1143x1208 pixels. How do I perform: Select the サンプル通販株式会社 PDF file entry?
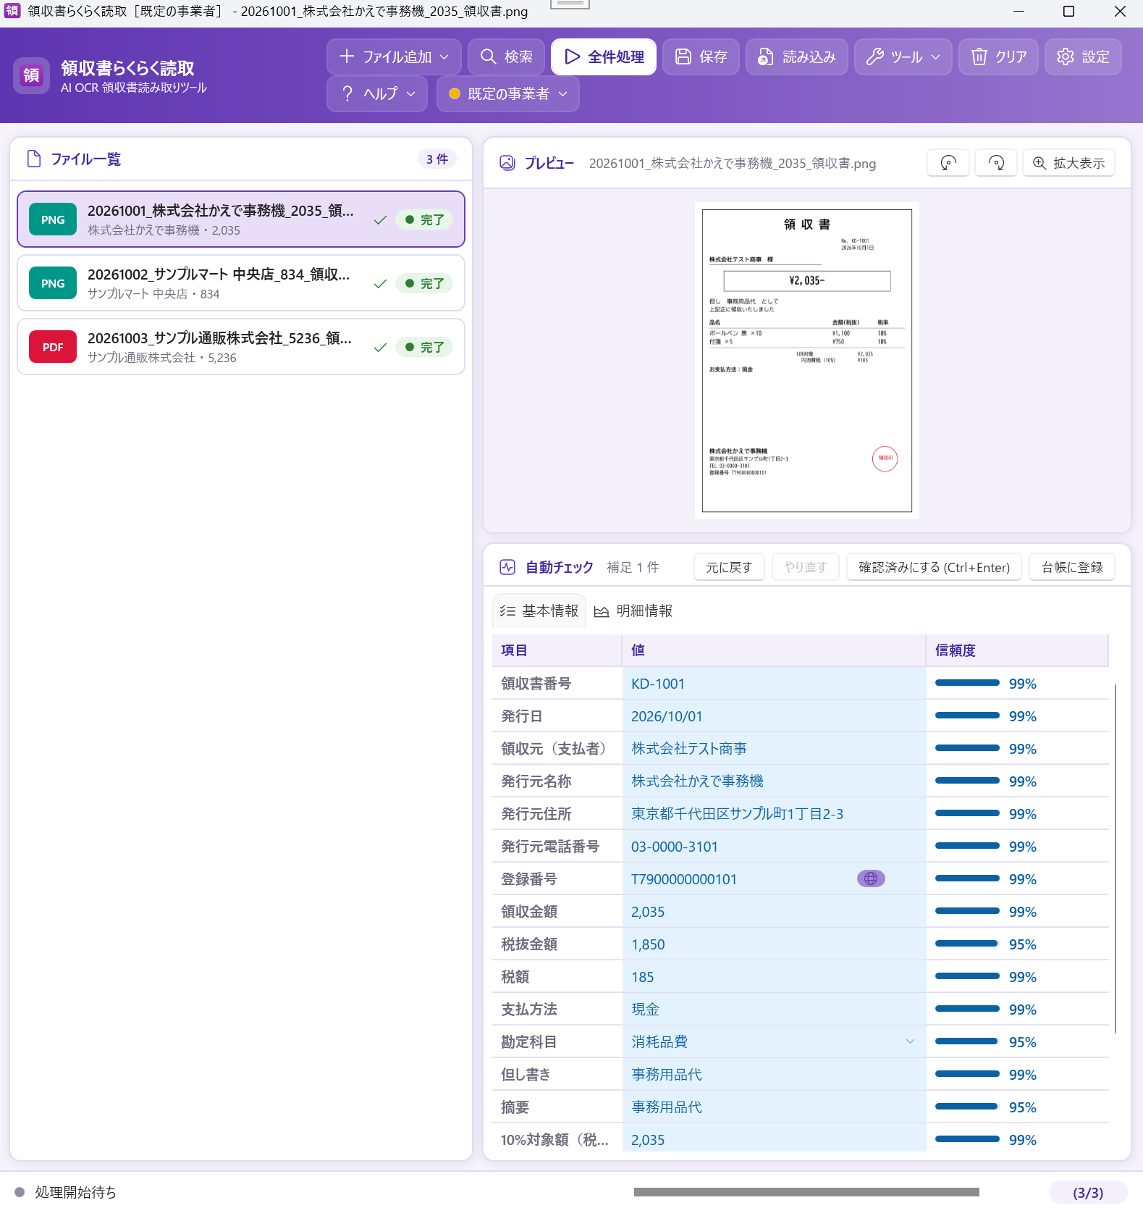[241, 347]
